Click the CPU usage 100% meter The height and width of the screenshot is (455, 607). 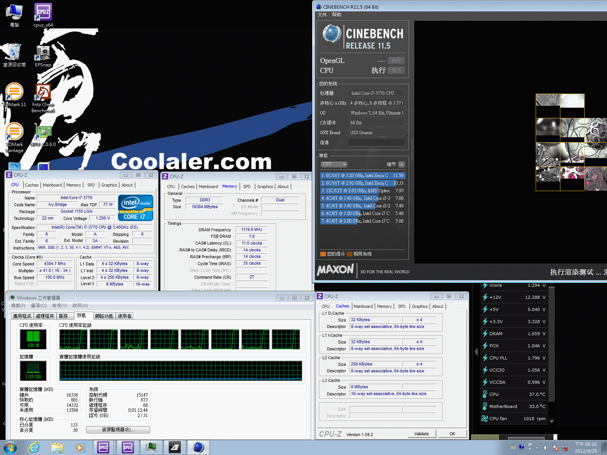[x=33, y=339]
